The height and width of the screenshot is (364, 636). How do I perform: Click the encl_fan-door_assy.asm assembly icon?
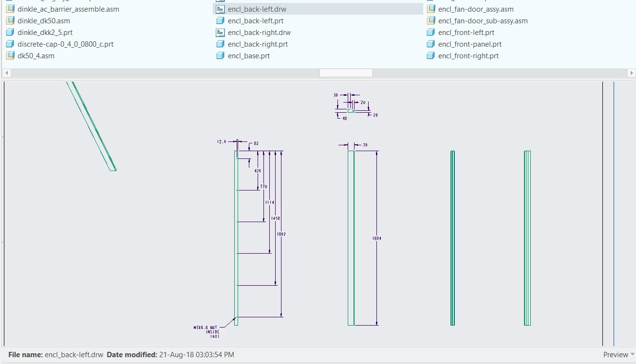430,9
